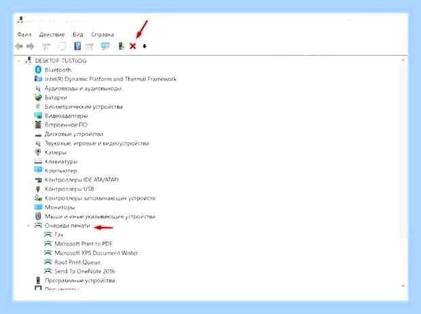421x314 pixels.
Task: Click the Программные устройства device icon
Action: coord(38,281)
